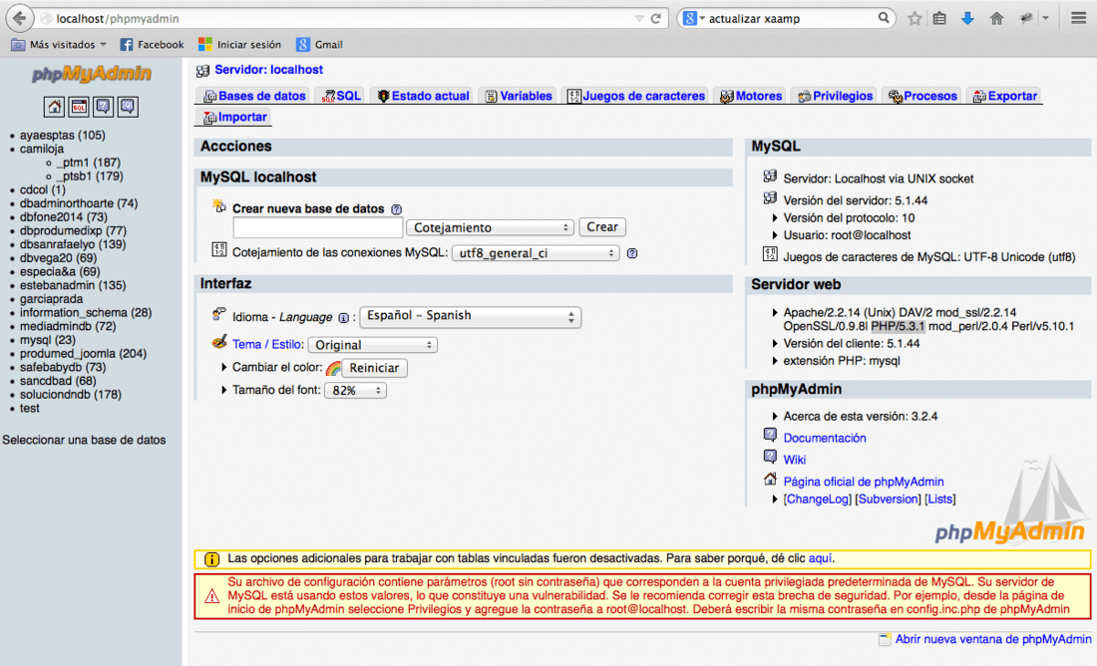This screenshot has height=666, width=1097.
Task: Select the ayaesptas (105) database
Action: [x=62, y=135]
